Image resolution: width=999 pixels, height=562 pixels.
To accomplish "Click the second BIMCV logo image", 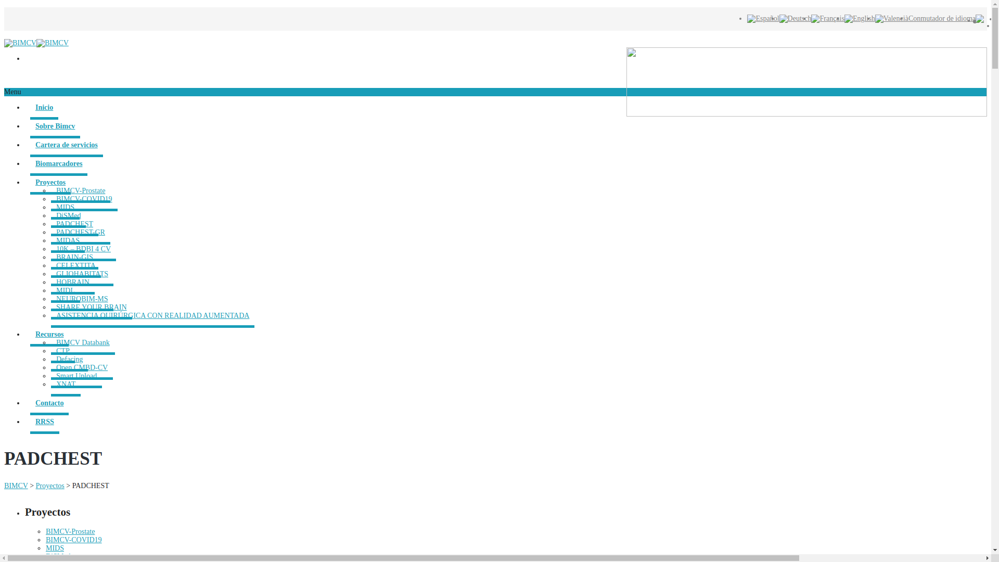I will [x=53, y=43].
